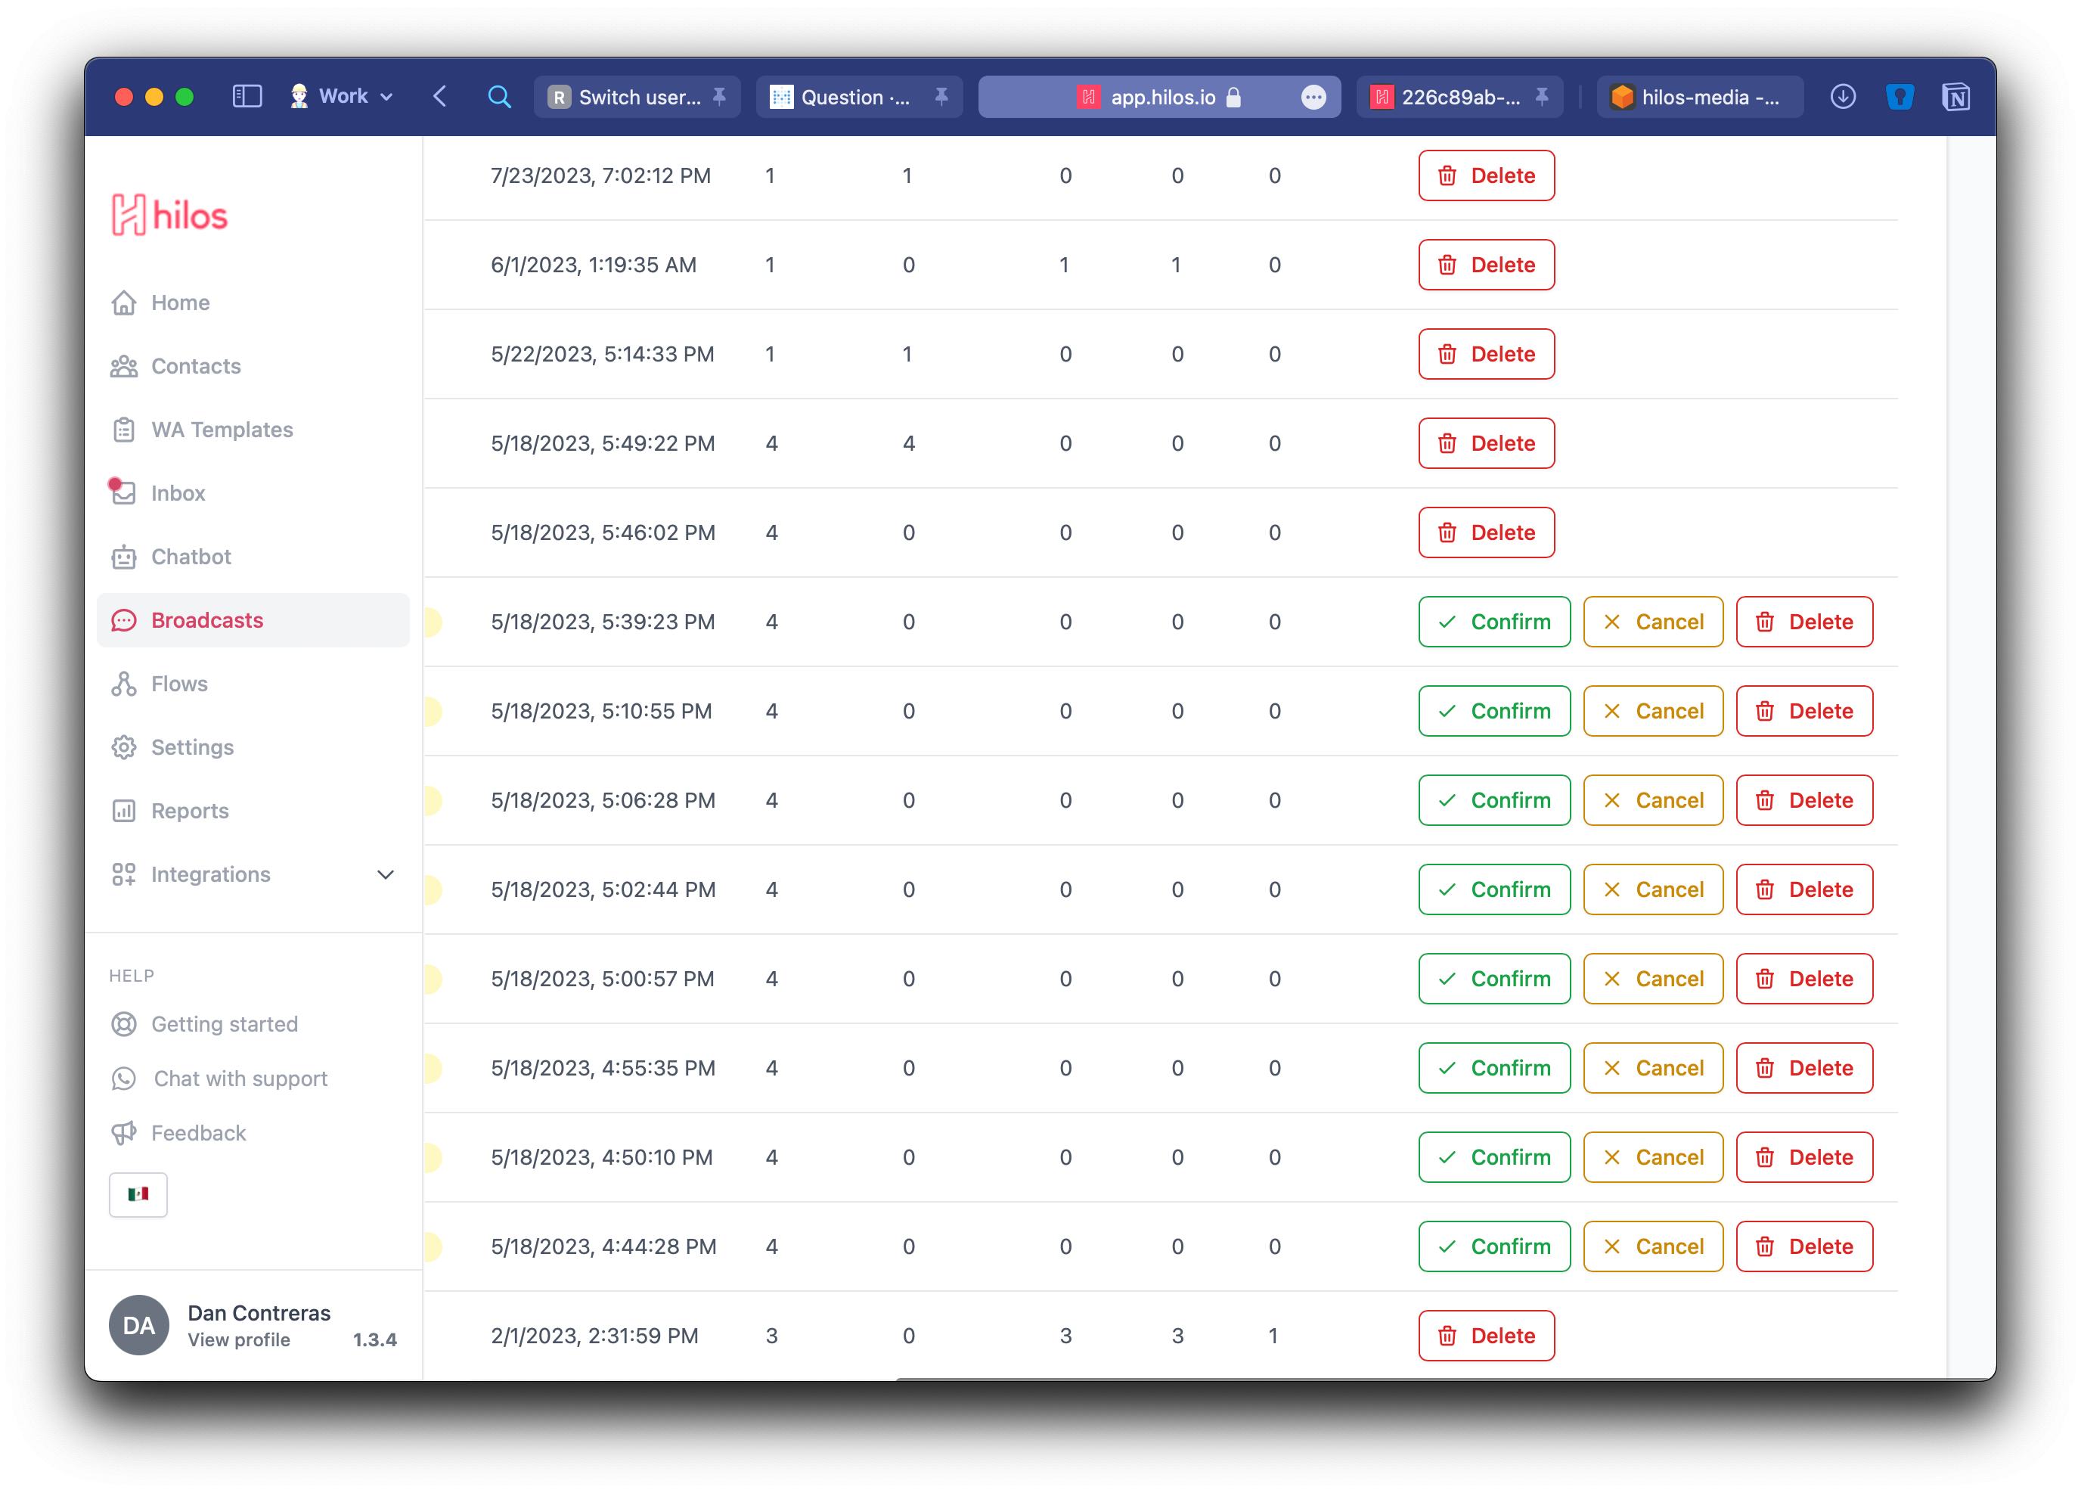The image size is (2081, 1493).
Task: Click the browser search magnifier icon
Action: (x=499, y=96)
